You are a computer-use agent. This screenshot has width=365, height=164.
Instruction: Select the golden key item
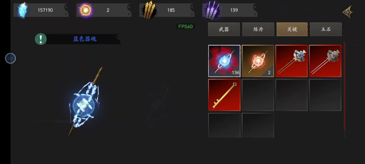224,95
